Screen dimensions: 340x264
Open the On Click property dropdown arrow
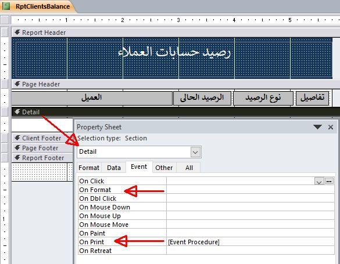click(319, 181)
